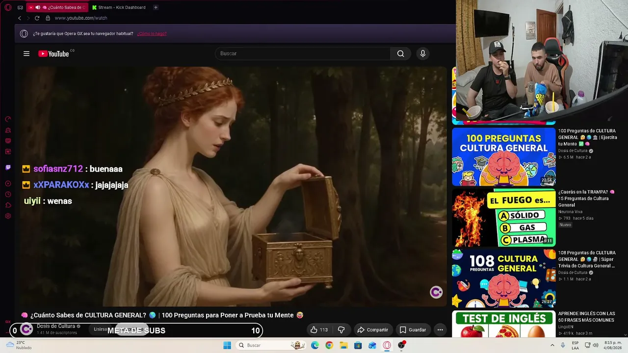
Task: Go to YouTube home via logo
Action: coord(53,53)
